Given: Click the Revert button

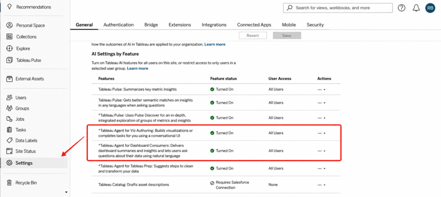Looking at the screenshot, I should pyautogui.click(x=252, y=35).
